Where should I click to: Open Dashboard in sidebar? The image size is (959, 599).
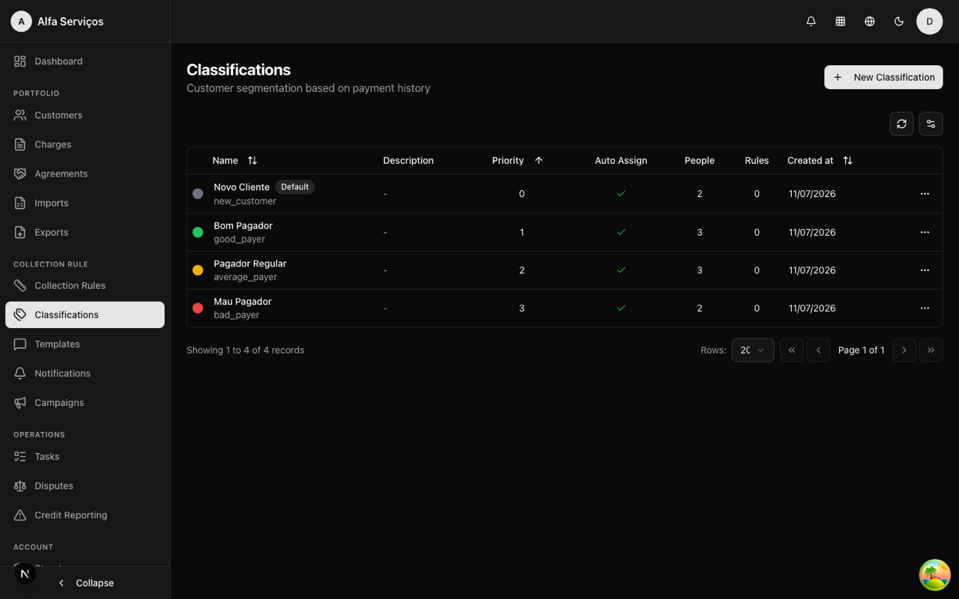click(85, 61)
